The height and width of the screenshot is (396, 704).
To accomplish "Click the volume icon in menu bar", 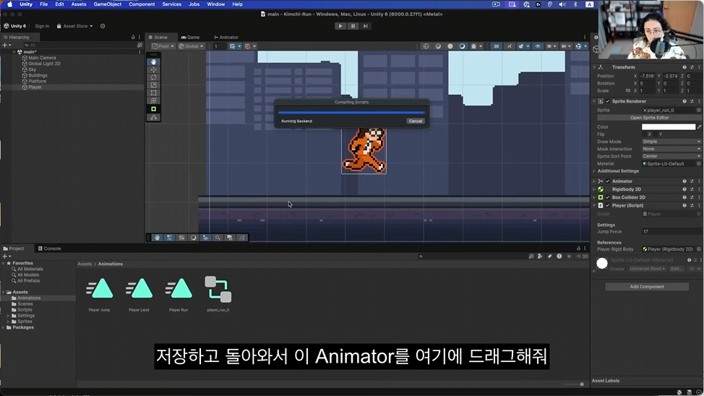I will pyautogui.click(x=562, y=4).
